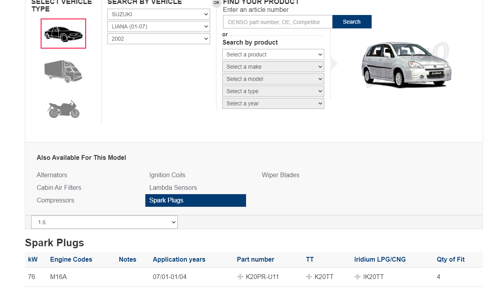Click the Notes column header
The width and height of the screenshot is (500, 294).
[x=128, y=259]
